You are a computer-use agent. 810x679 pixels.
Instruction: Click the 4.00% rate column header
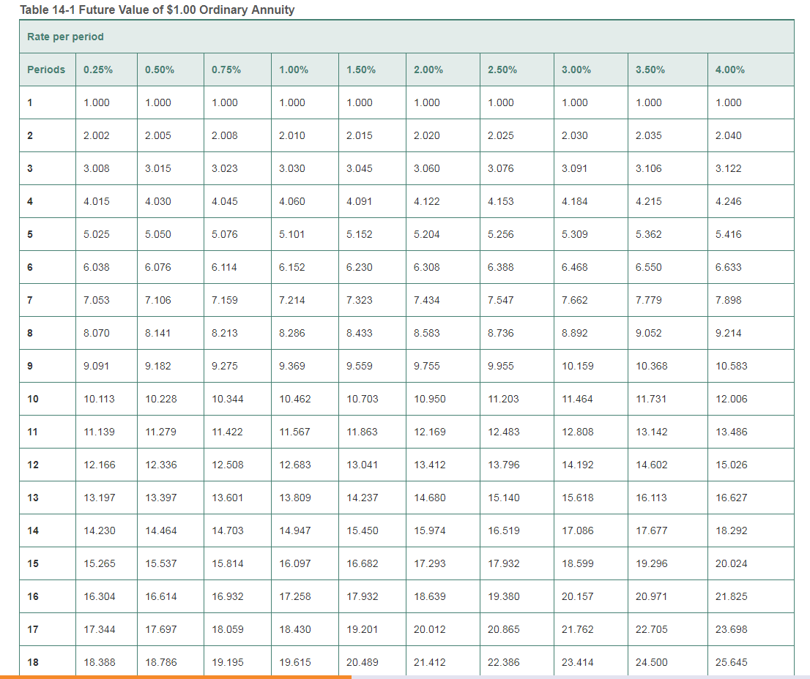729,70
